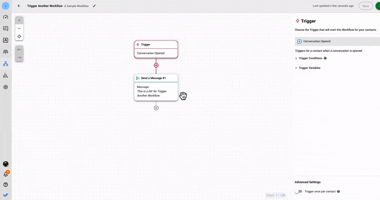The width and height of the screenshot is (380, 200).
Task: Open the Contacts icon in sidebar
Action: (x=6, y=40)
